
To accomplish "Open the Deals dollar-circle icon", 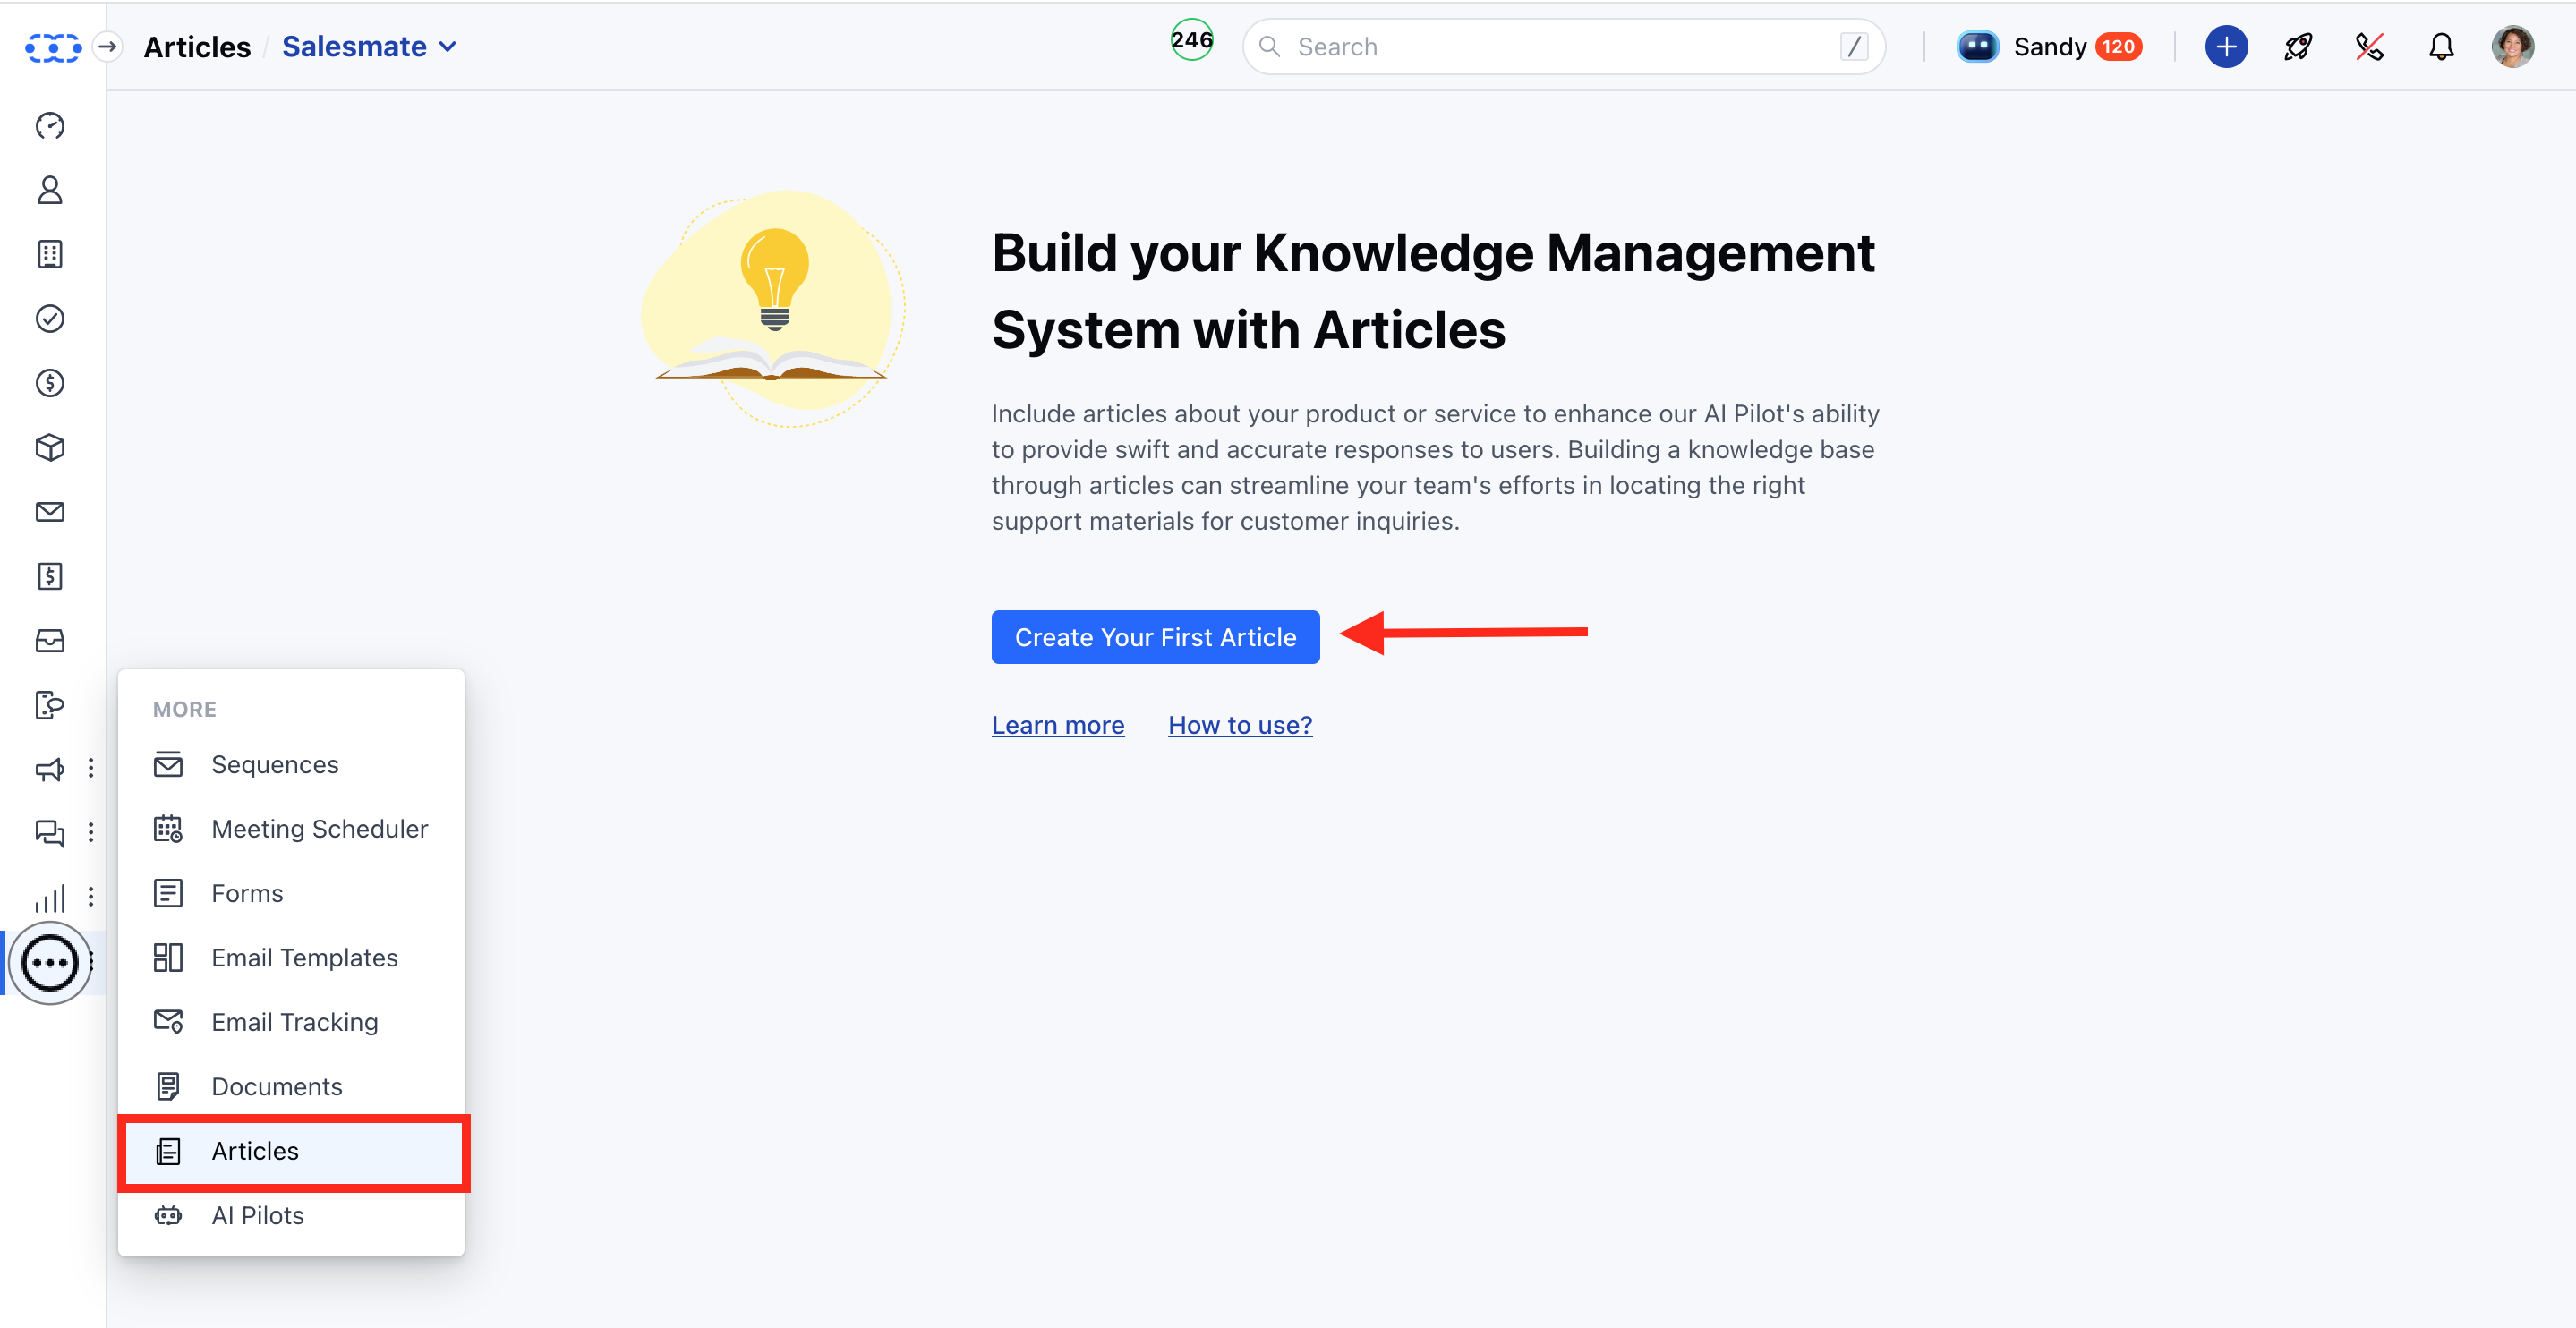I will pos(50,383).
